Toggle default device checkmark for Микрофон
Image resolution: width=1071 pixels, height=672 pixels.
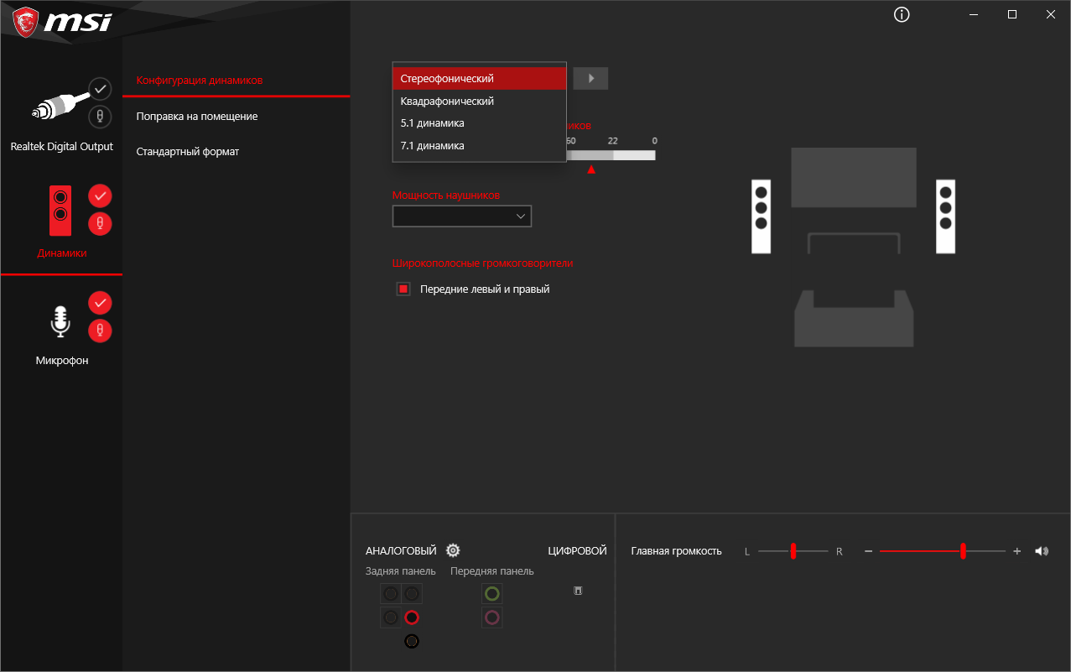coord(100,302)
